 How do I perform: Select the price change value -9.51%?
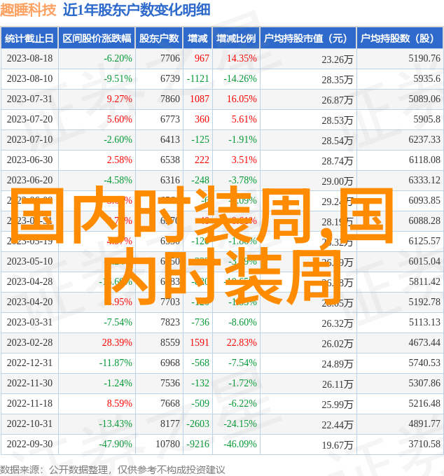pyautogui.click(x=118, y=78)
